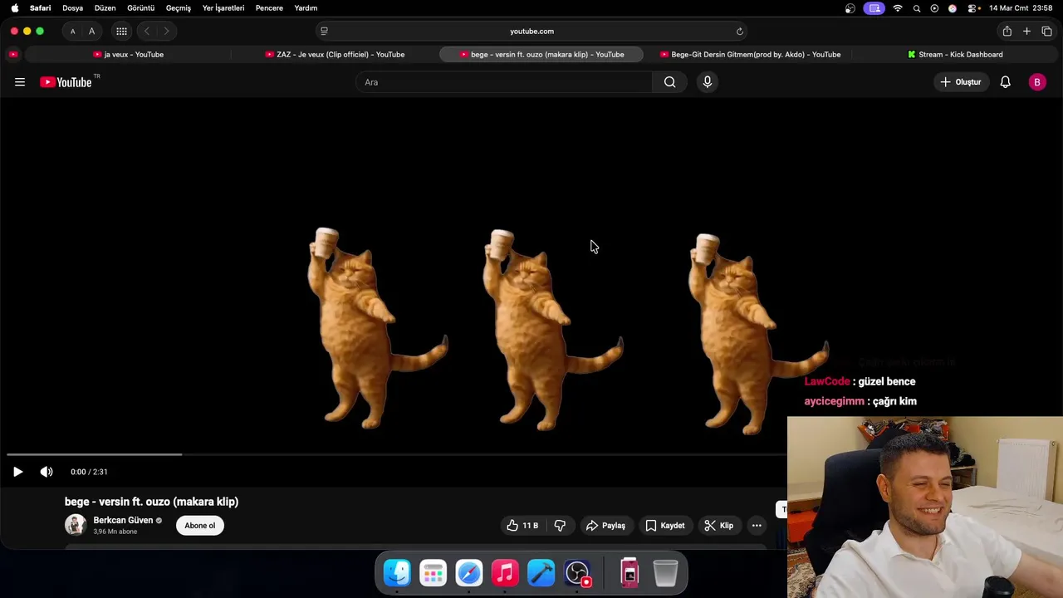Show tab overview icon
The height and width of the screenshot is (598, 1063).
click(1046, 32)
